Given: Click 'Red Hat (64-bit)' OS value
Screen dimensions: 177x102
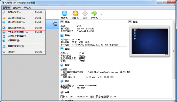Looking at the screenshot, I should pos(85,29).
